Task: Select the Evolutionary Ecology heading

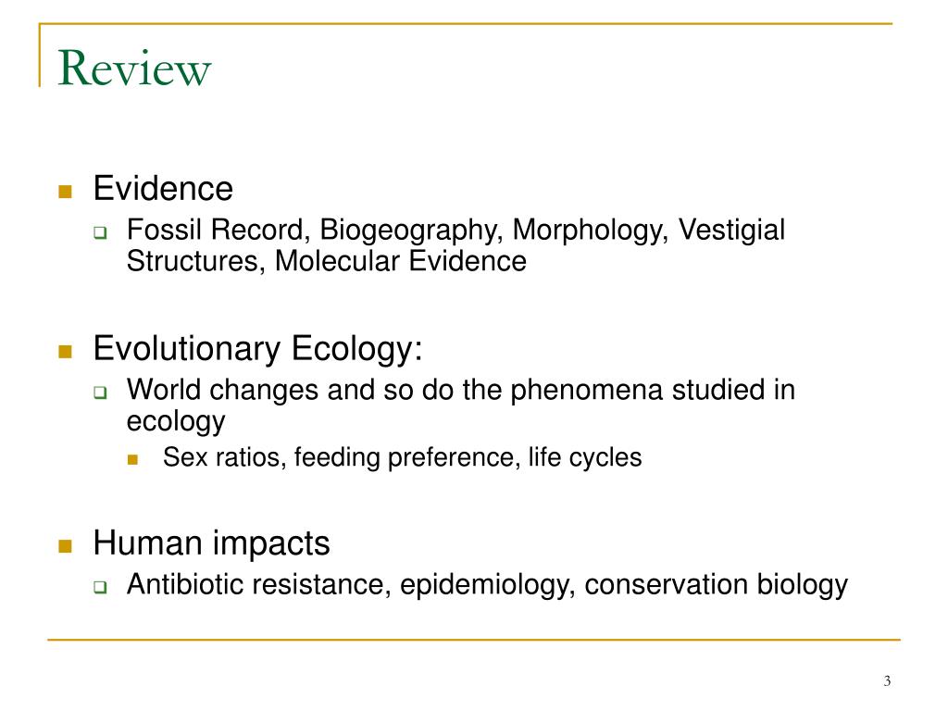Action: [x=257, y=349]
